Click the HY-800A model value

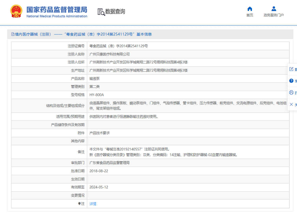point(97,95)
